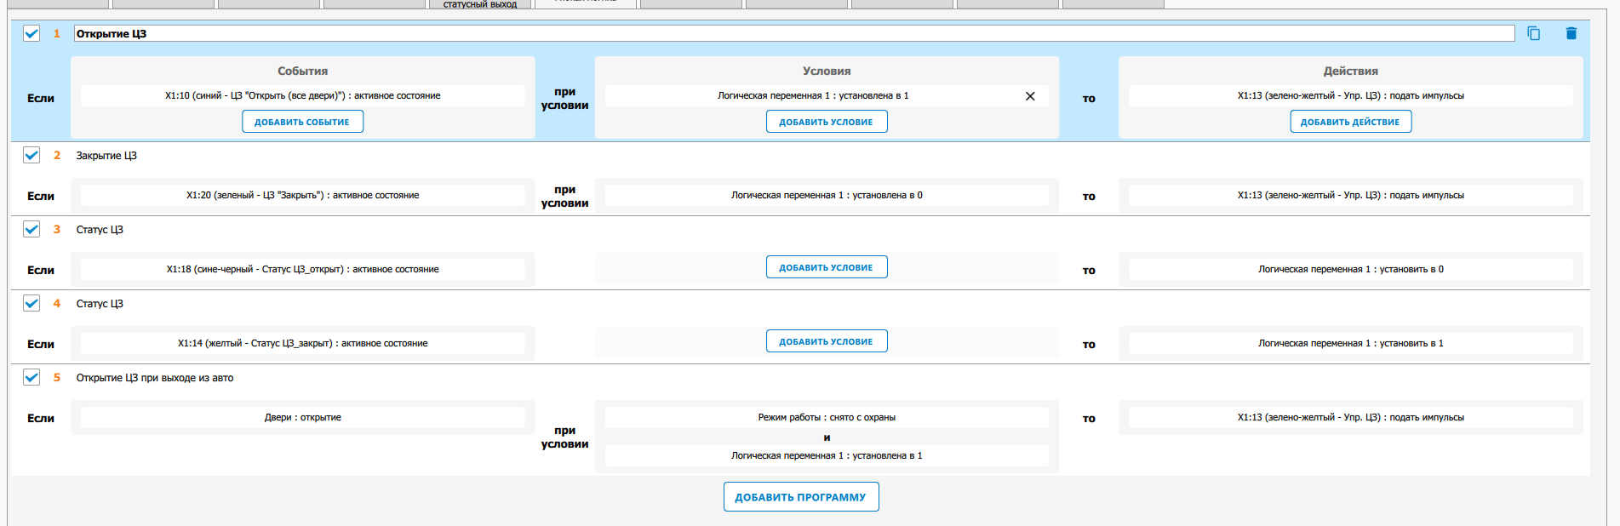This screenshot has height=526, width=1620.
Task: Click the duplicate program icon for program 1
Action: tap(1533, 33)
